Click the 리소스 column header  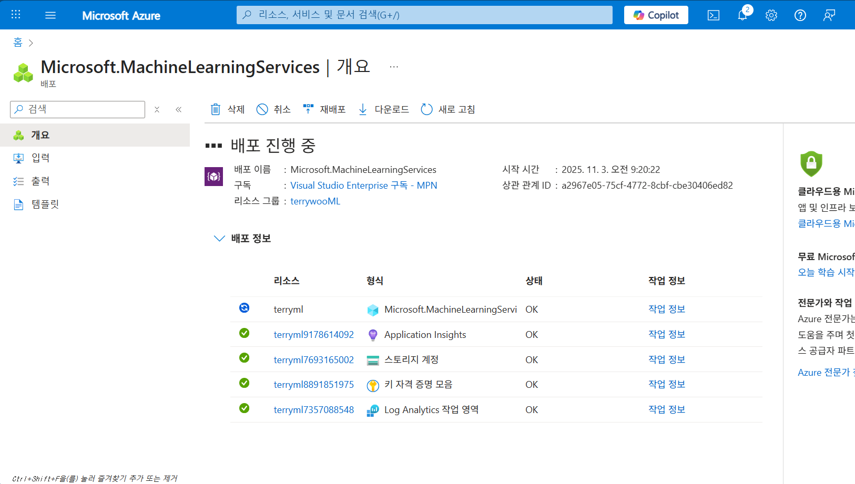(x=287, y=281)
